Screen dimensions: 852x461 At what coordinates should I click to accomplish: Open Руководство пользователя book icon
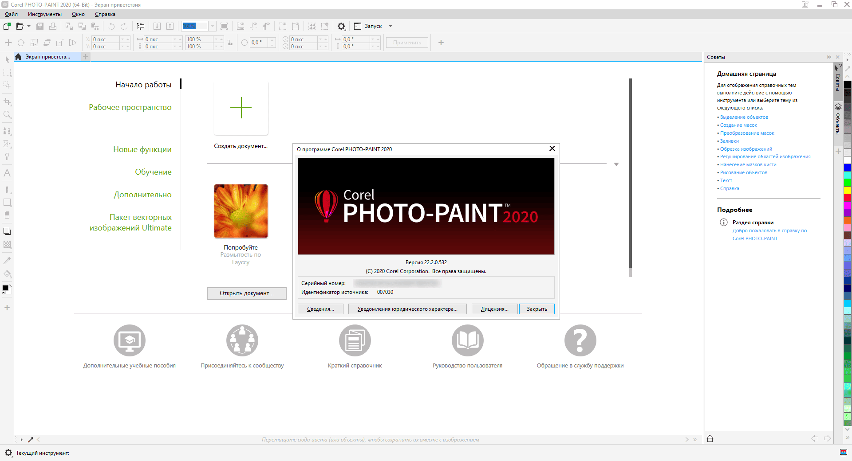coord(468,340)
